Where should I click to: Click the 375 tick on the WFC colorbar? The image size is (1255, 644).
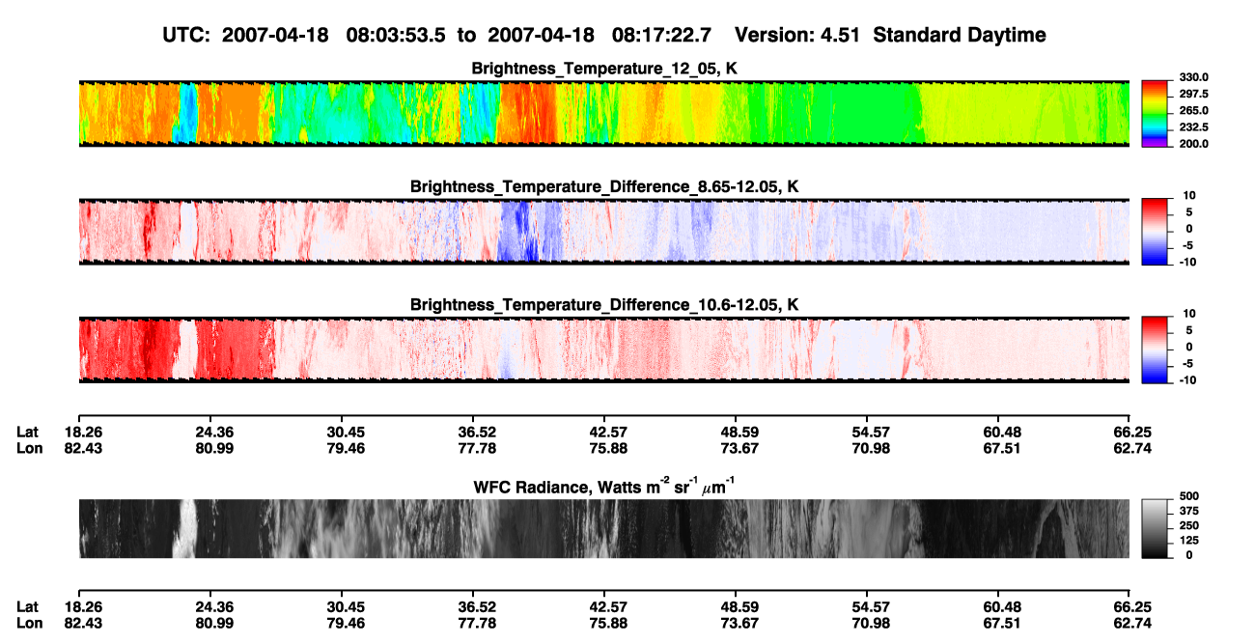click(1189, 510)
